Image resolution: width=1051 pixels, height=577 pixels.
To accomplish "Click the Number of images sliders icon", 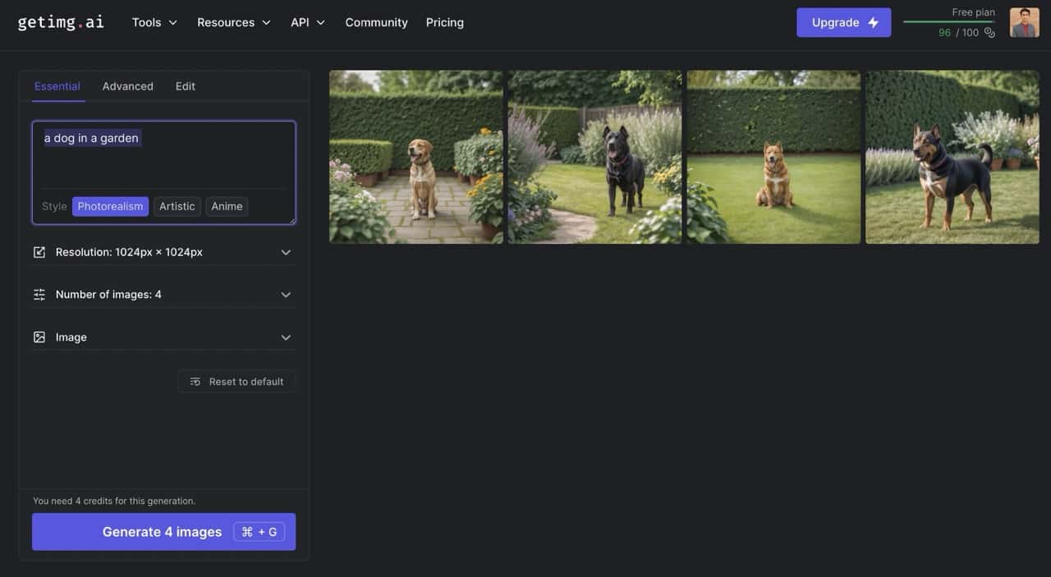I will pyautogui.click(x=39, y=294).
